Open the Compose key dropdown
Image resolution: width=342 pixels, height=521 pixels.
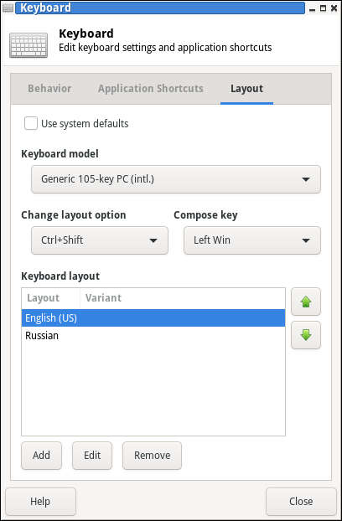pyautogui.click(x=252, y=240)
